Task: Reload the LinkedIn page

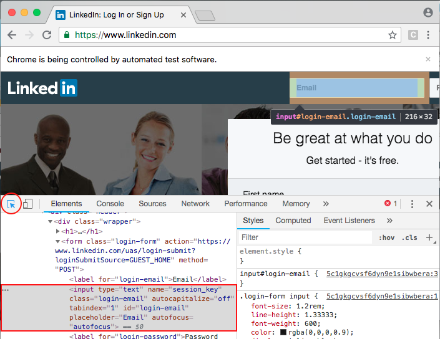Action: click(x=47, y=35)
